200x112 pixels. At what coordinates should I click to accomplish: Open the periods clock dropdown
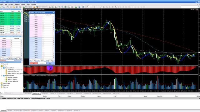[80, 7]
